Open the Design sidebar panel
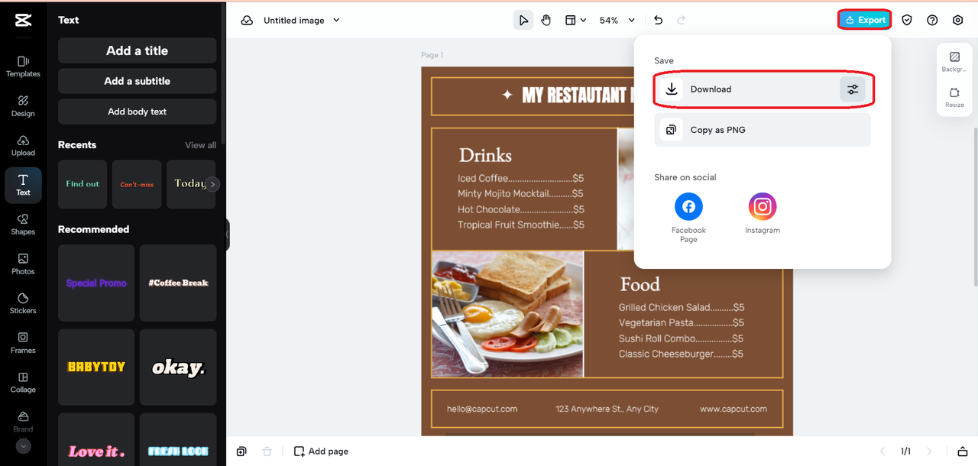The height and width of the screenshot is (466, 978). [x=23, y=106]
